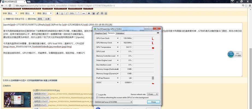
Task: Insert the 缩略图320x240 thumbnail code
Action: 42,98
